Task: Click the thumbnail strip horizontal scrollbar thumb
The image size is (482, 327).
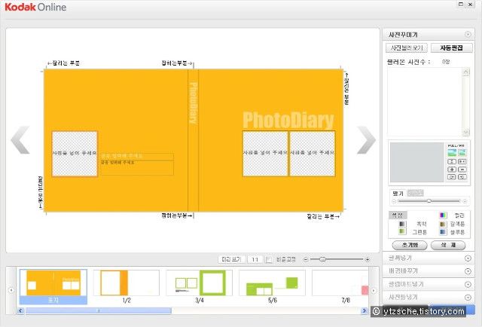Action: 99,310
